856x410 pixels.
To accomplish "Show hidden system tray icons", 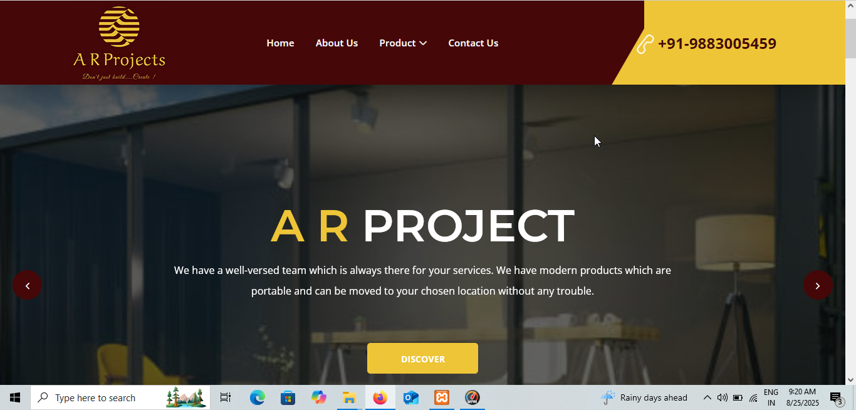I will pyautogui.click(x=707, y=397).
